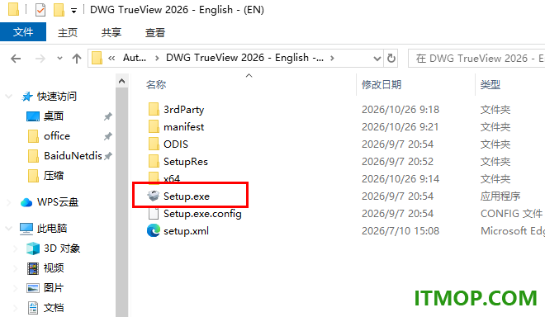
Task: Click the date 2026/10/26 9:18 cell
Action: click(400, 110)
